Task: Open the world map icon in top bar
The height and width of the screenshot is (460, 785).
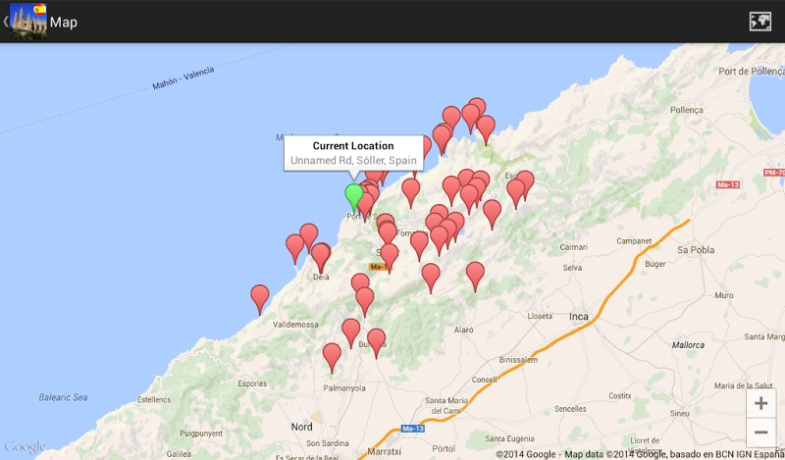Action: [759, 22]
